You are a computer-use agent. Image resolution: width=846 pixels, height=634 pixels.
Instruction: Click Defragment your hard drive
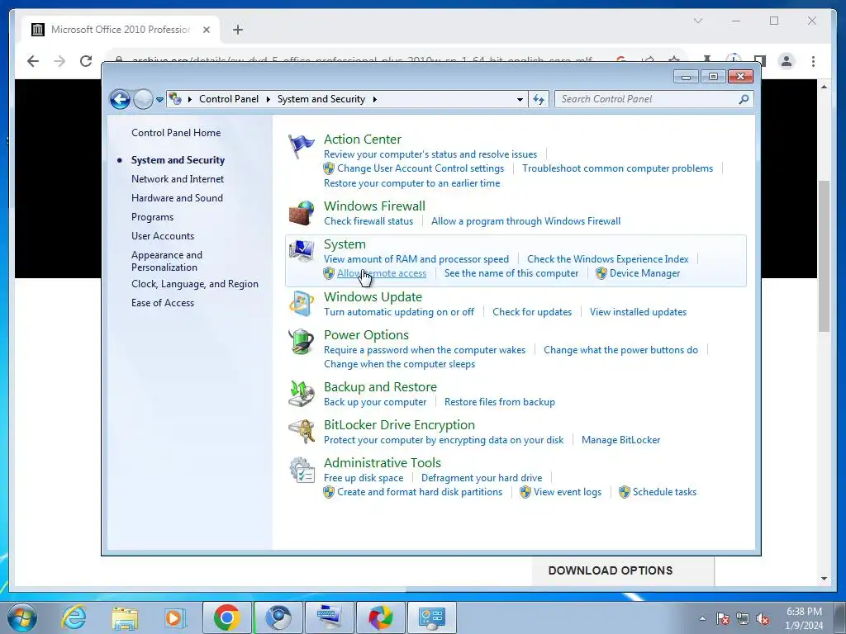point(482,478)
